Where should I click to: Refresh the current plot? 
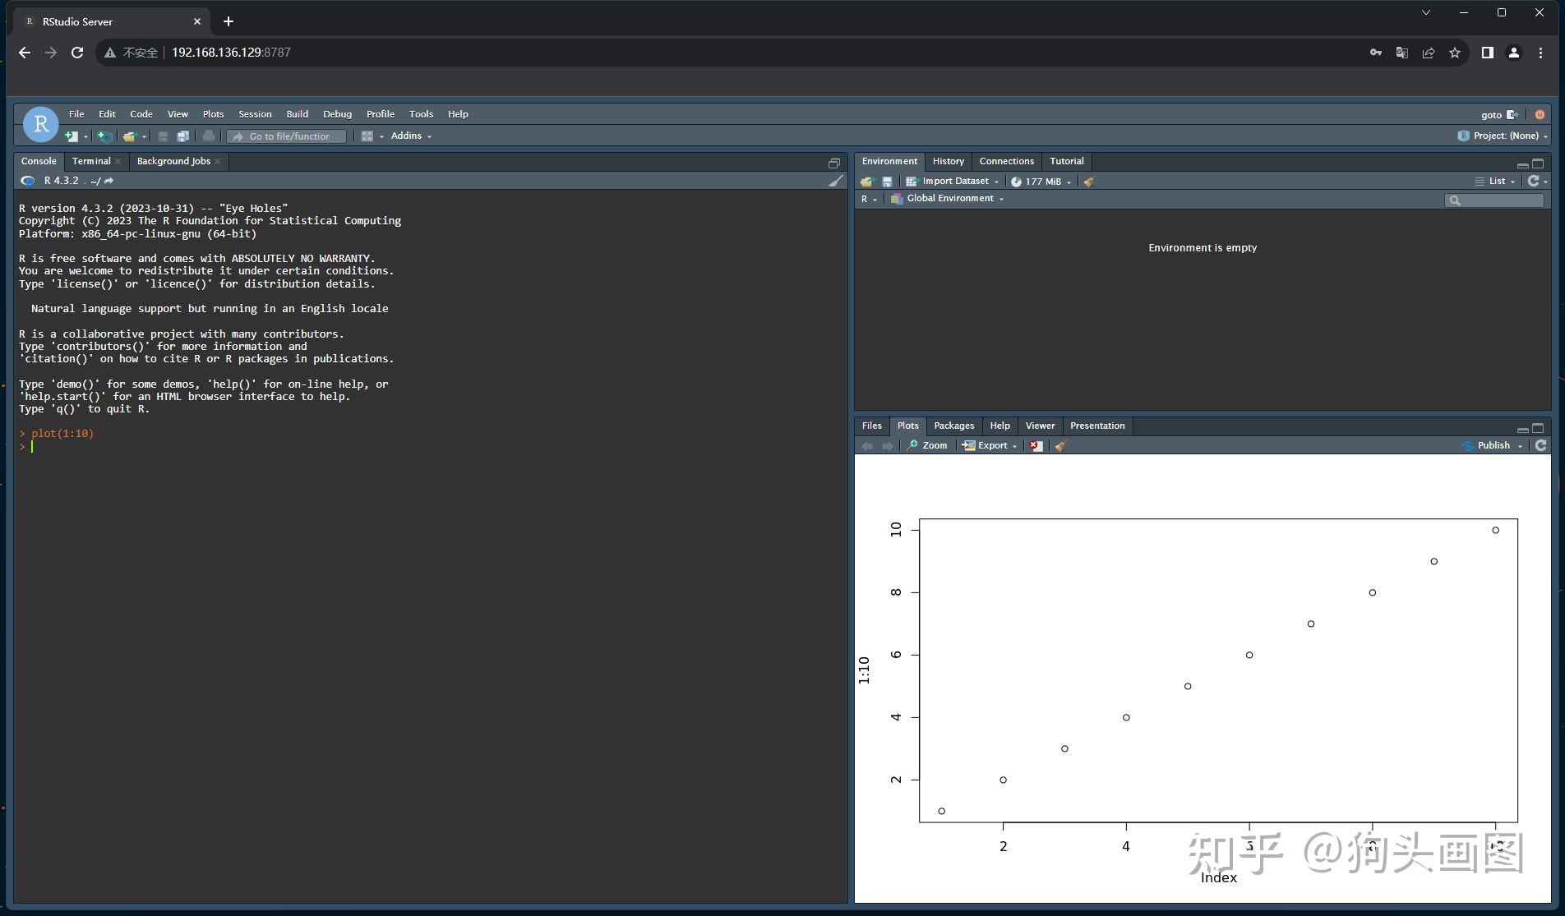(x=1540, y=445)
